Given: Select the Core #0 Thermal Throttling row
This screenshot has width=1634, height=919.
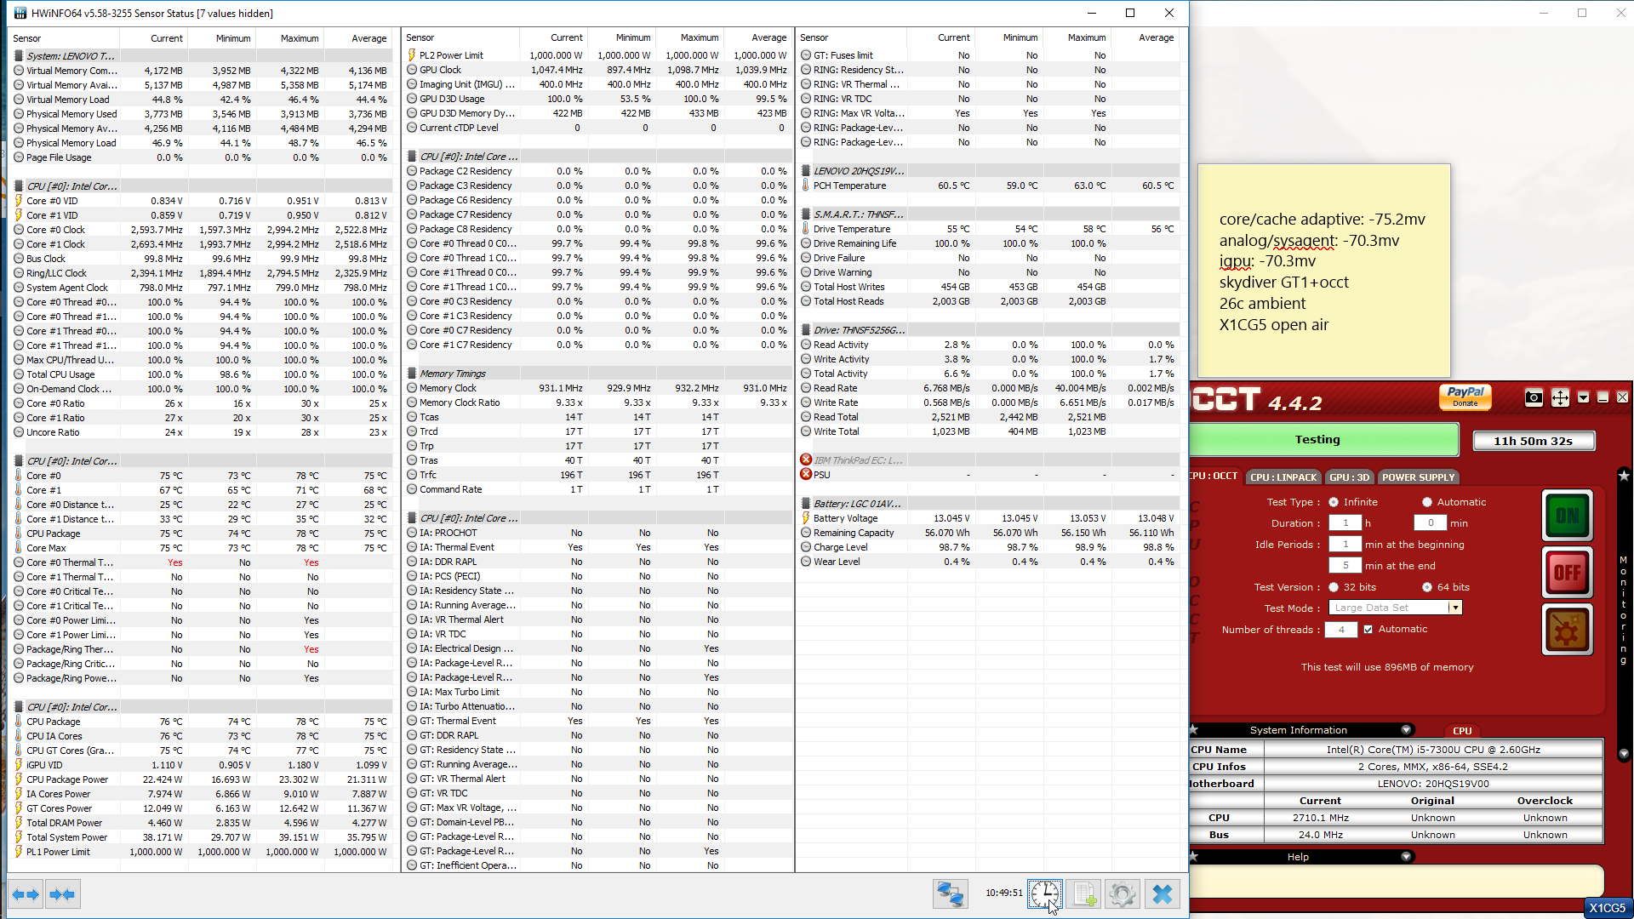Looking at the screenshot, I should tap(201, 562).
